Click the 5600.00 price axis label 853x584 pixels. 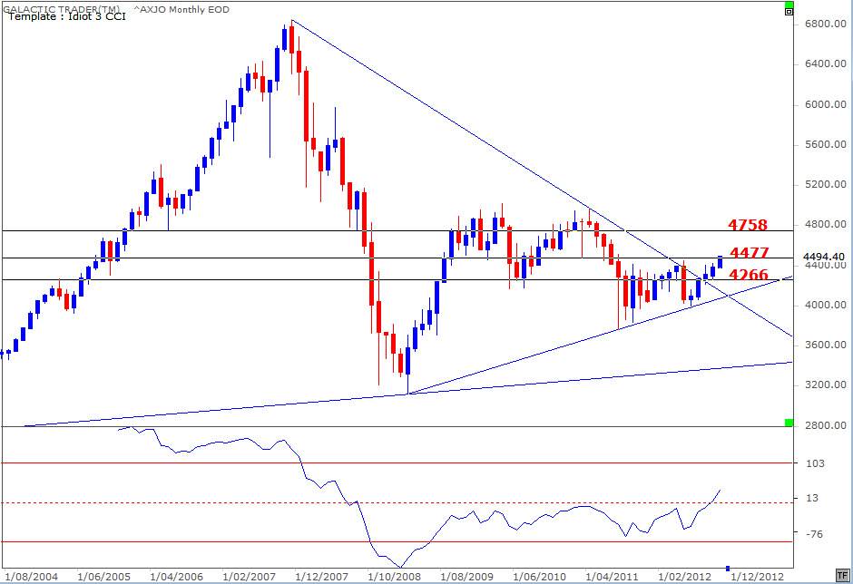825,145
